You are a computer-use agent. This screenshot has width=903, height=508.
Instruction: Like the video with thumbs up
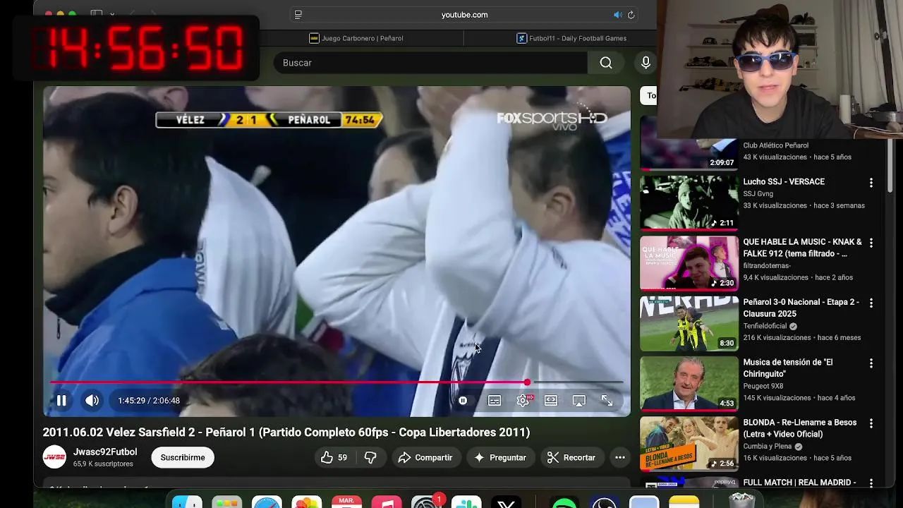[x=334, y=457]
